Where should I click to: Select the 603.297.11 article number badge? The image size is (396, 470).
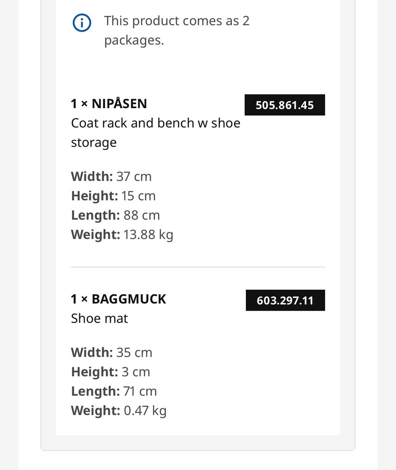click(x=285, y=300)
